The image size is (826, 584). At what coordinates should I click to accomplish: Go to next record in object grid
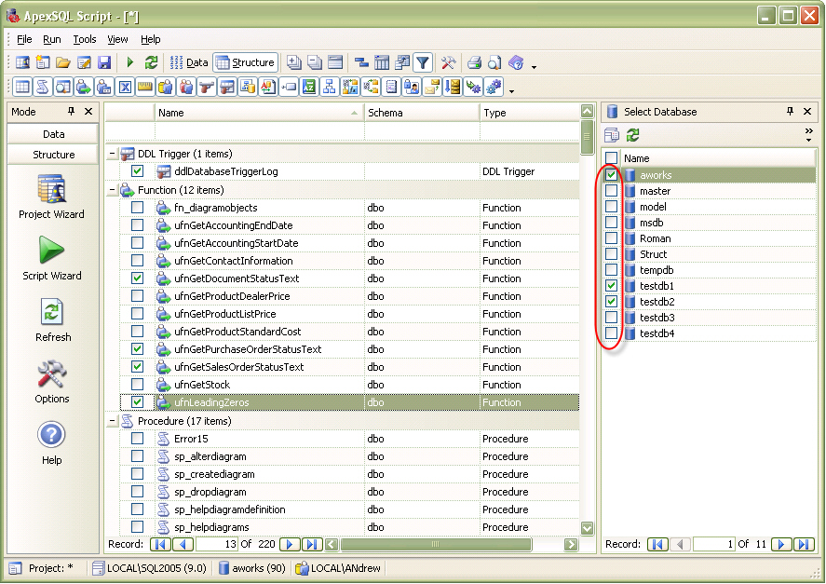tap(290, 544)
